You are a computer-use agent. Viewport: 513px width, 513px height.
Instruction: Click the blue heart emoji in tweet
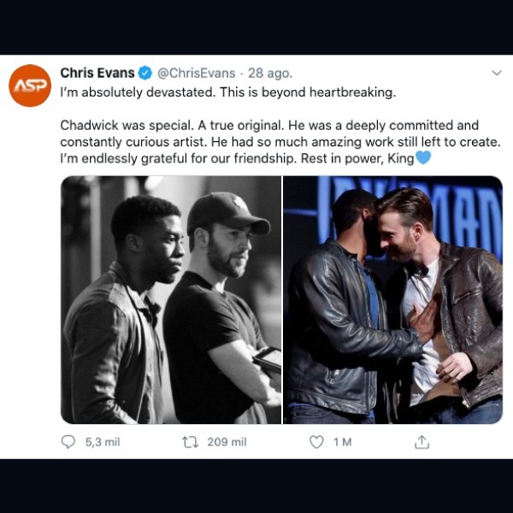422,158
